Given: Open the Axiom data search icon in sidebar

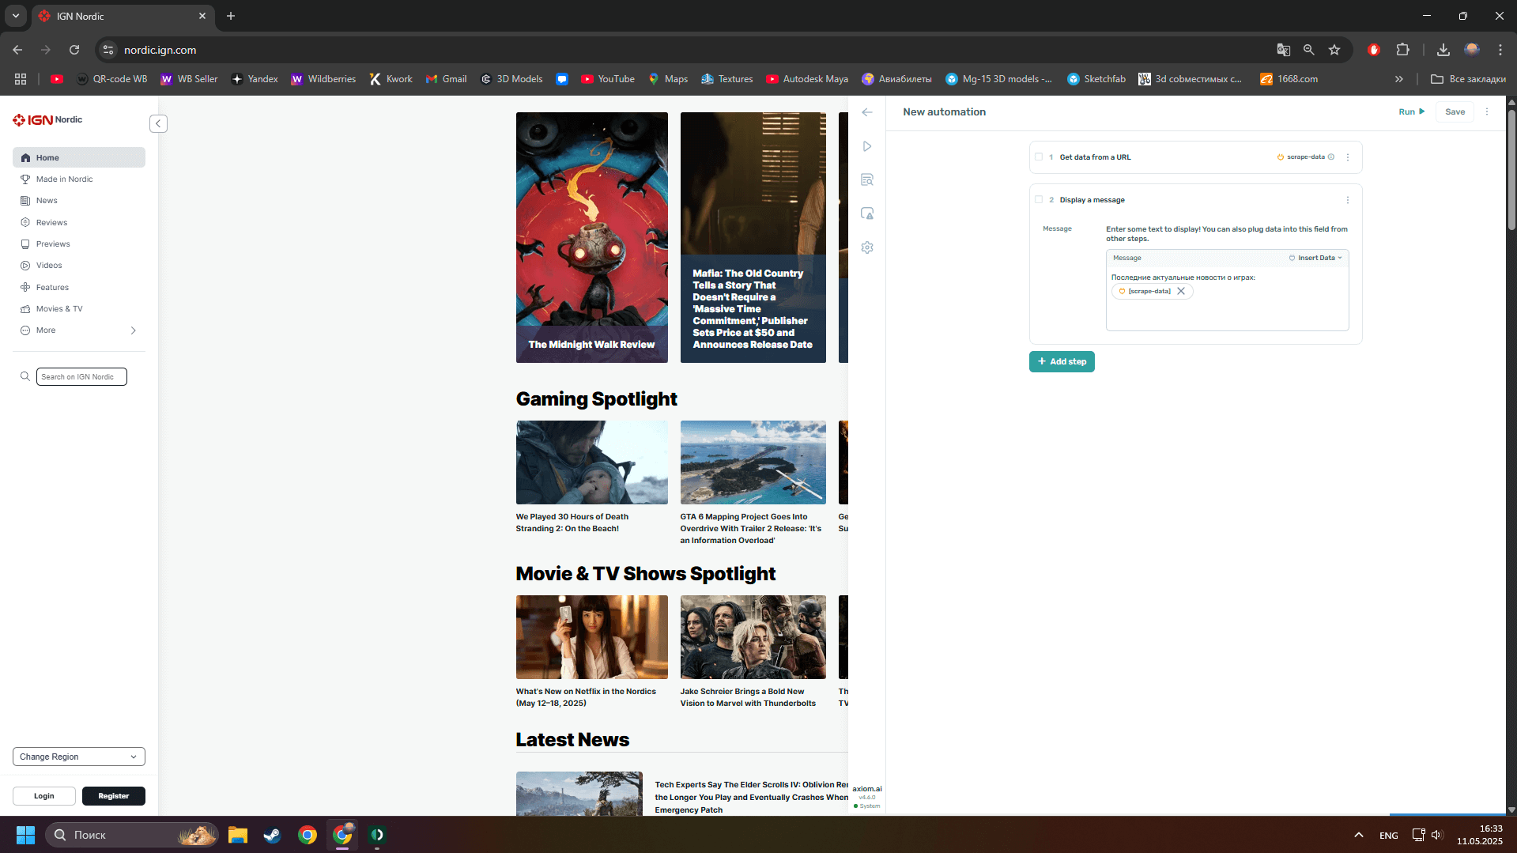Looking at the screenshot, I should tap(867, 180).
